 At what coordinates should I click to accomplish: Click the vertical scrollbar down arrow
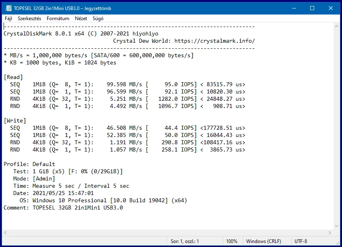[336, 226]
